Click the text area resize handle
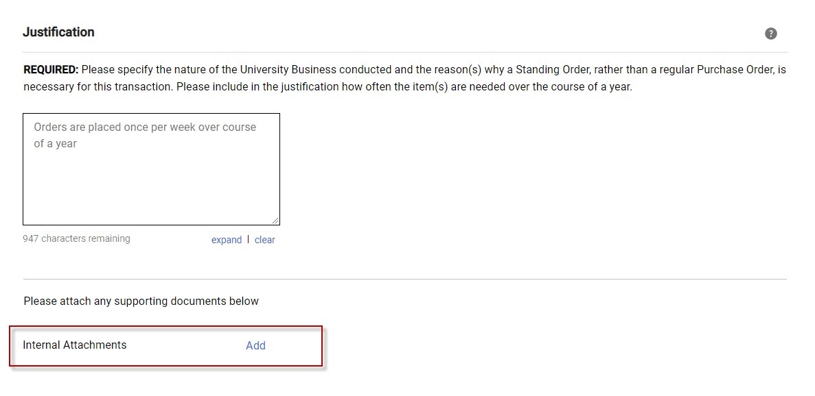This screenshot has height=396, width=815. [275, 221]
